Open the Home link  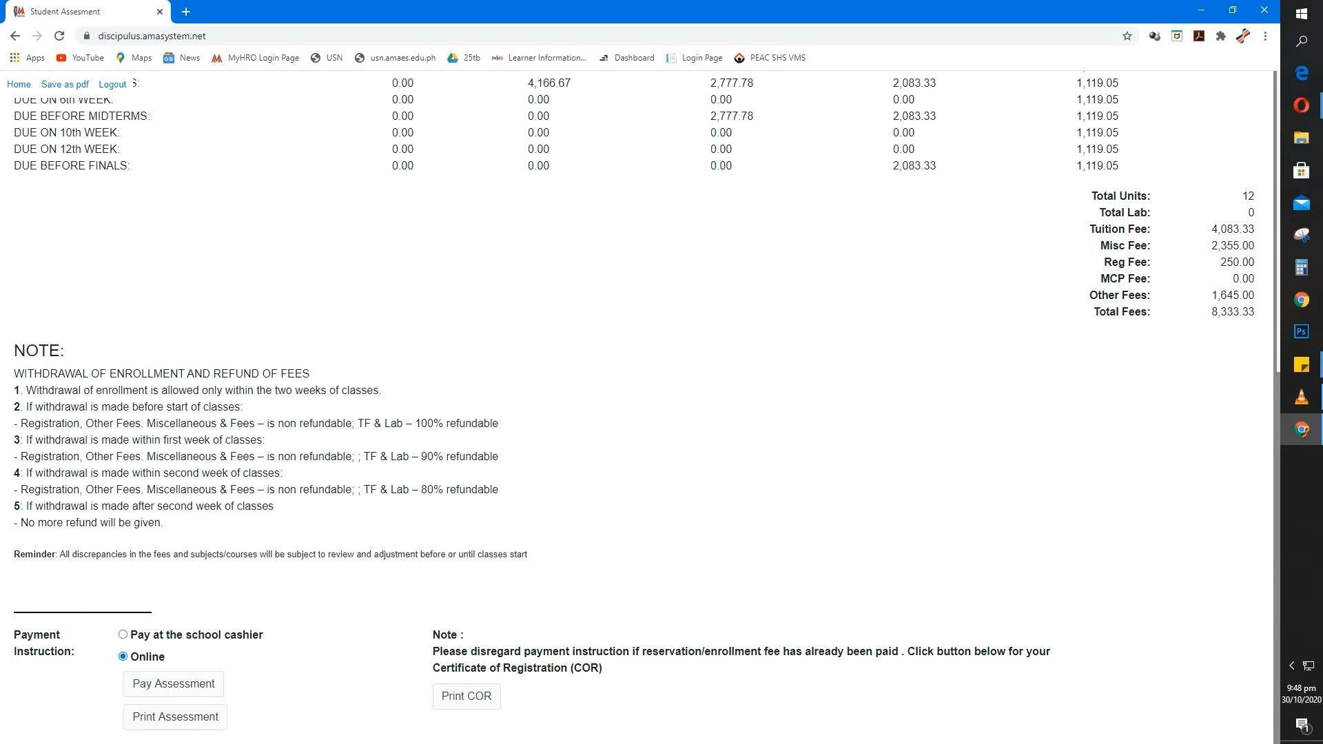(19, 85)
